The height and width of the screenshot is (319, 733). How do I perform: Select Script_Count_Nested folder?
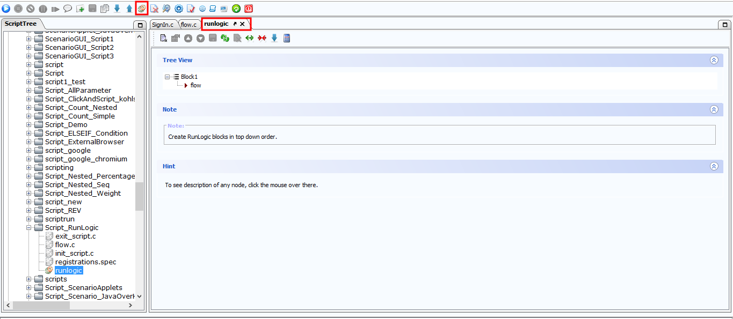(81, 108)
